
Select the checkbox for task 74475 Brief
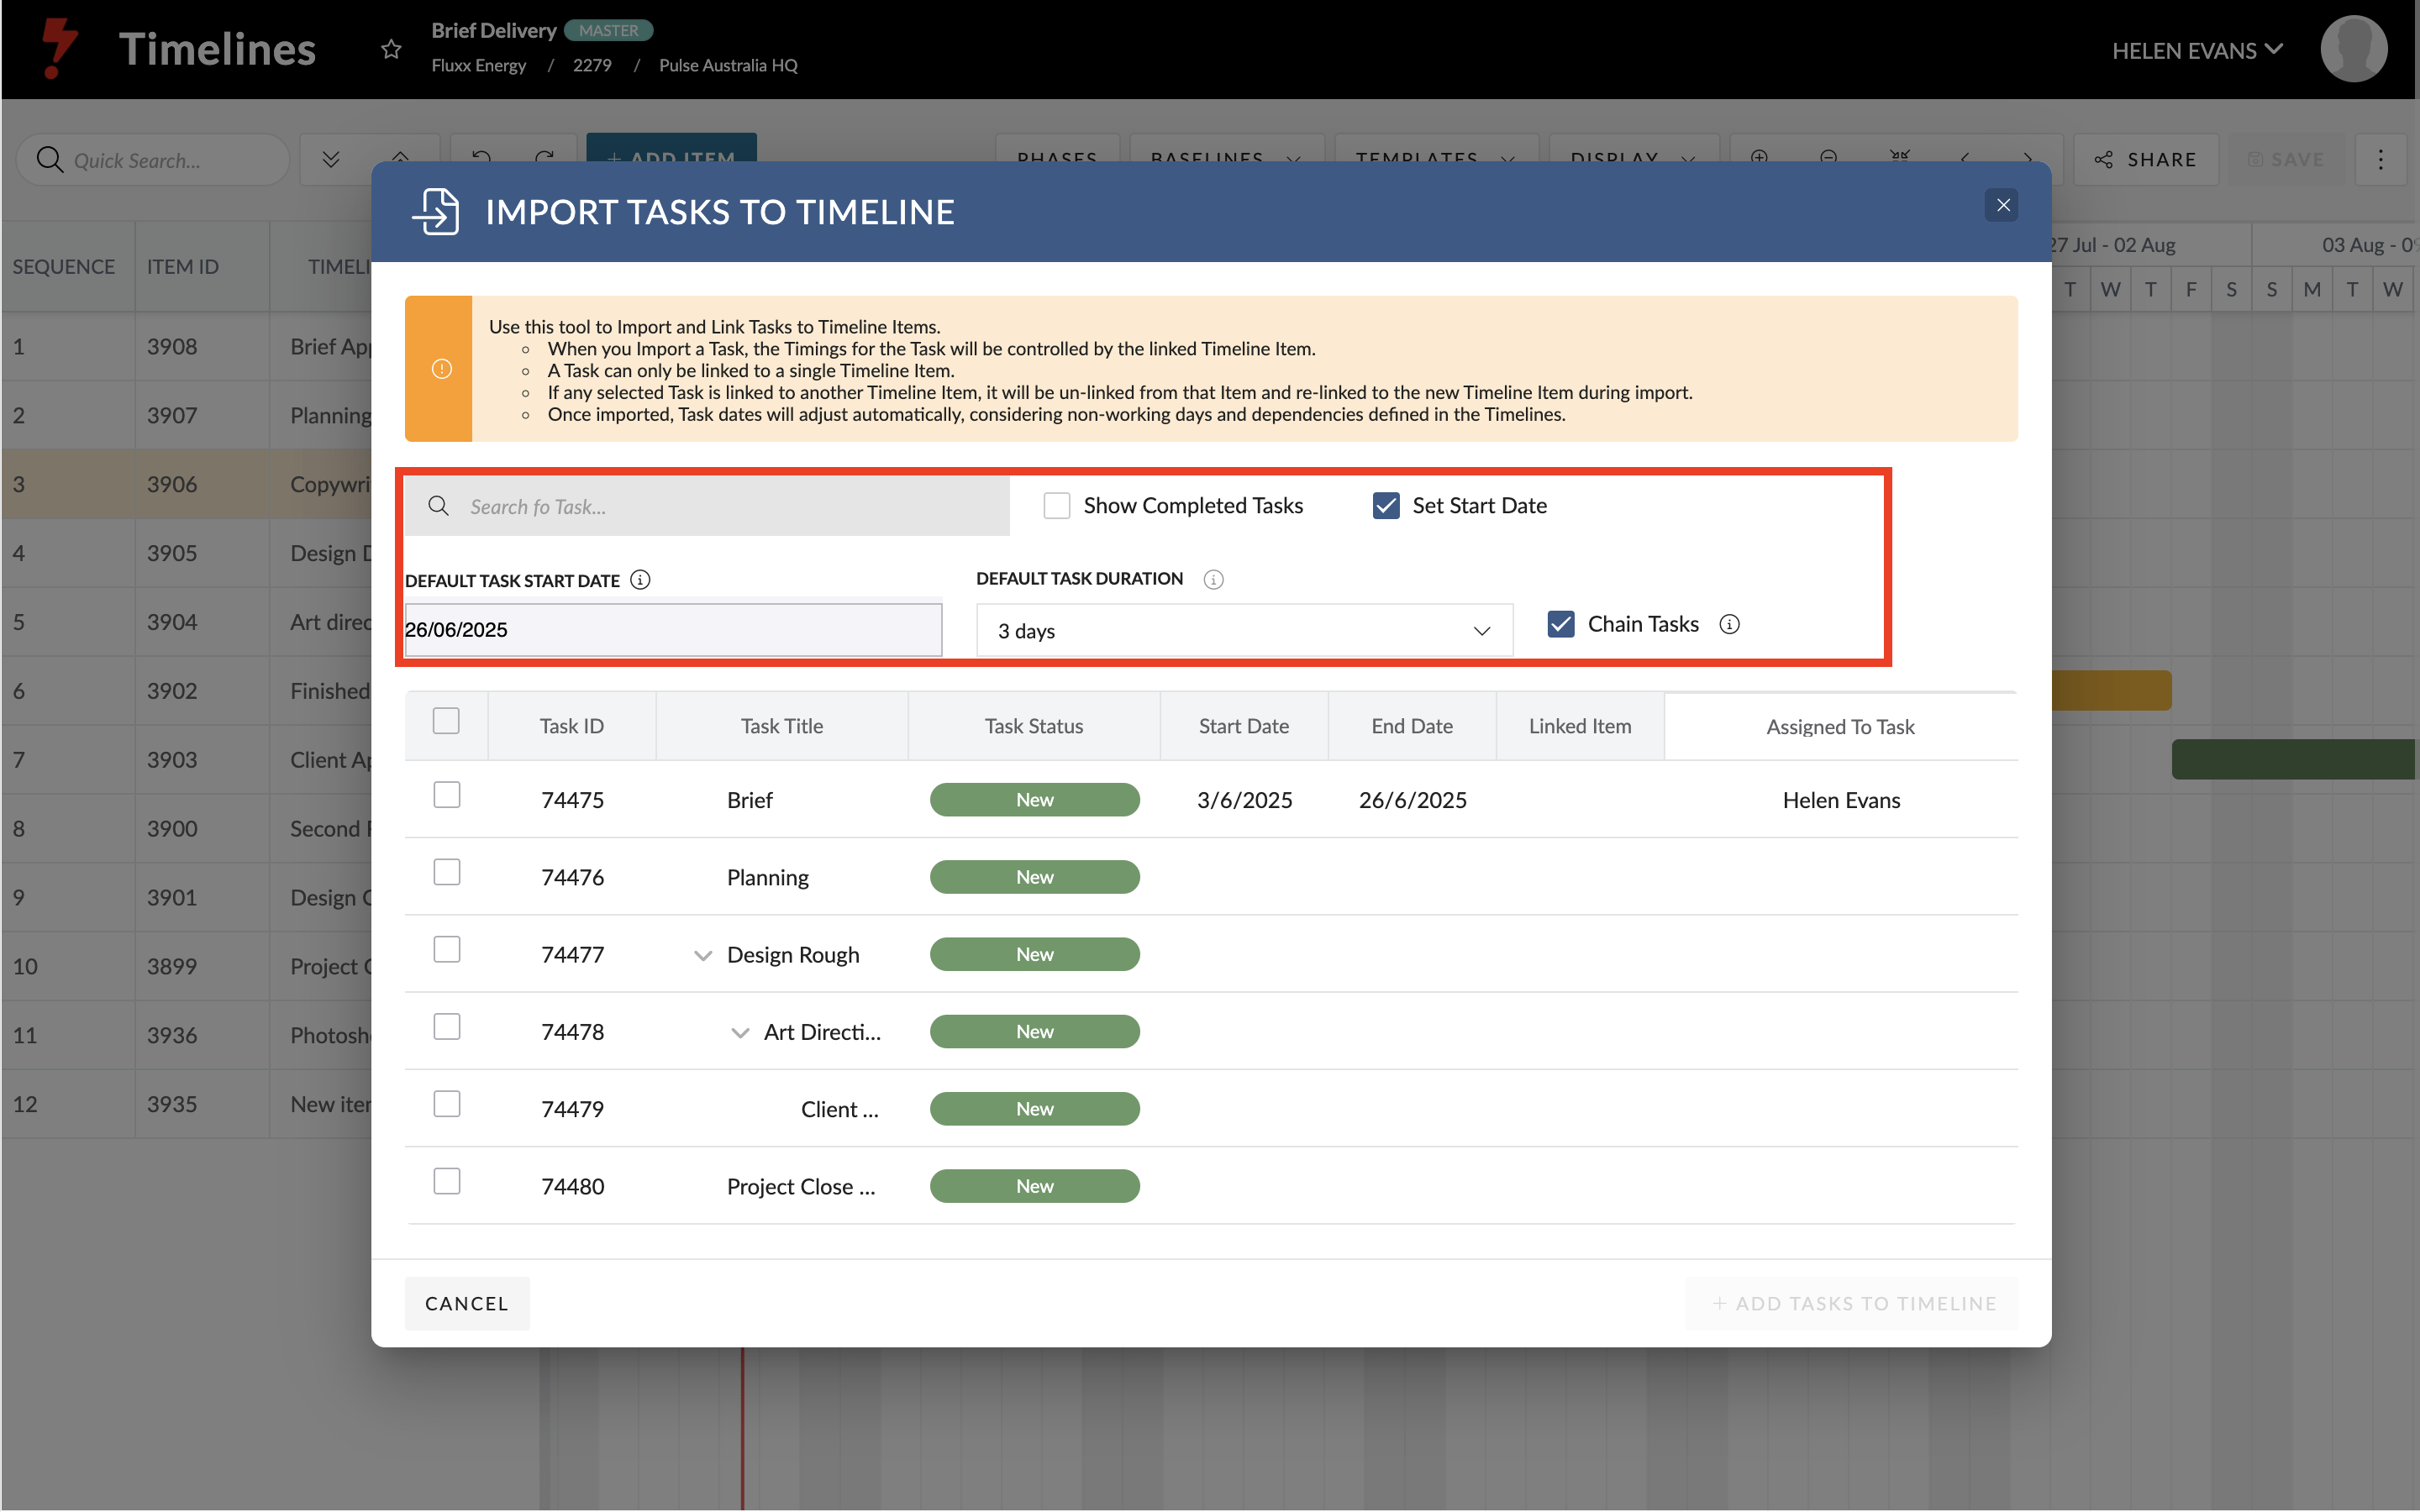point(446,796)
